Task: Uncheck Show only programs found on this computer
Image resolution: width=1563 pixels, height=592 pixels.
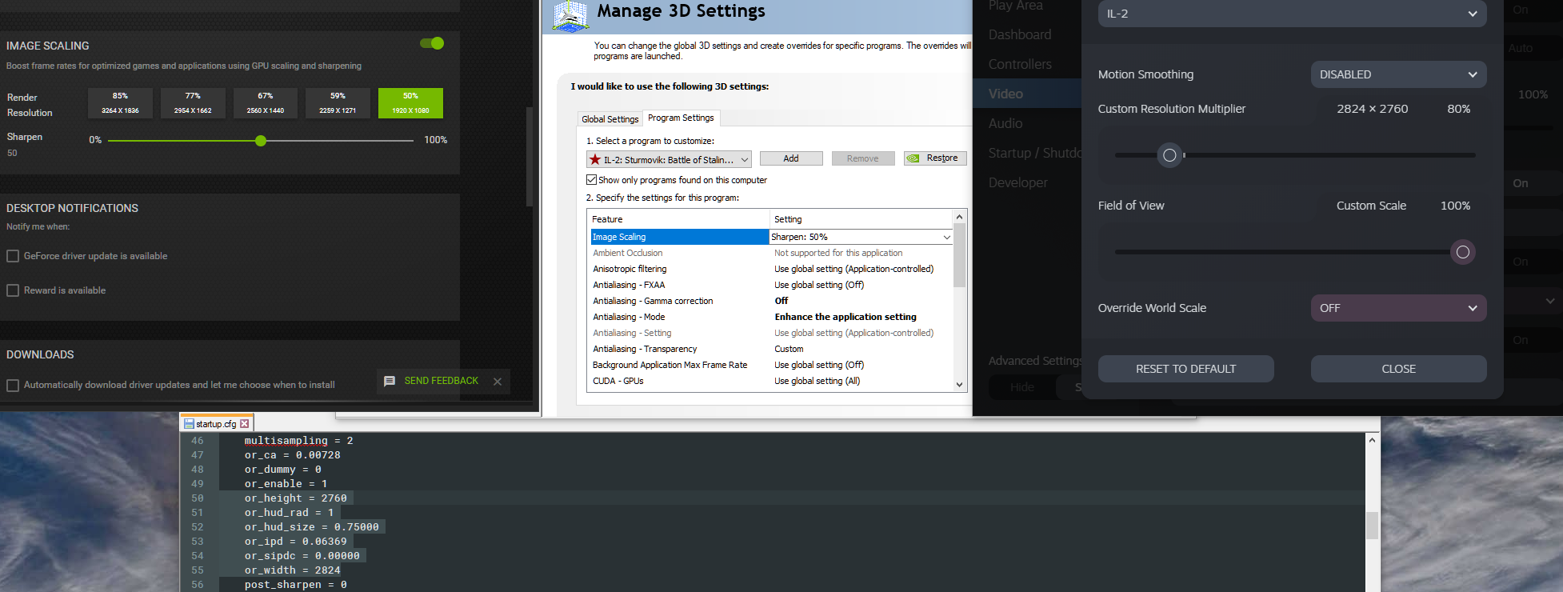Action: 592,180
